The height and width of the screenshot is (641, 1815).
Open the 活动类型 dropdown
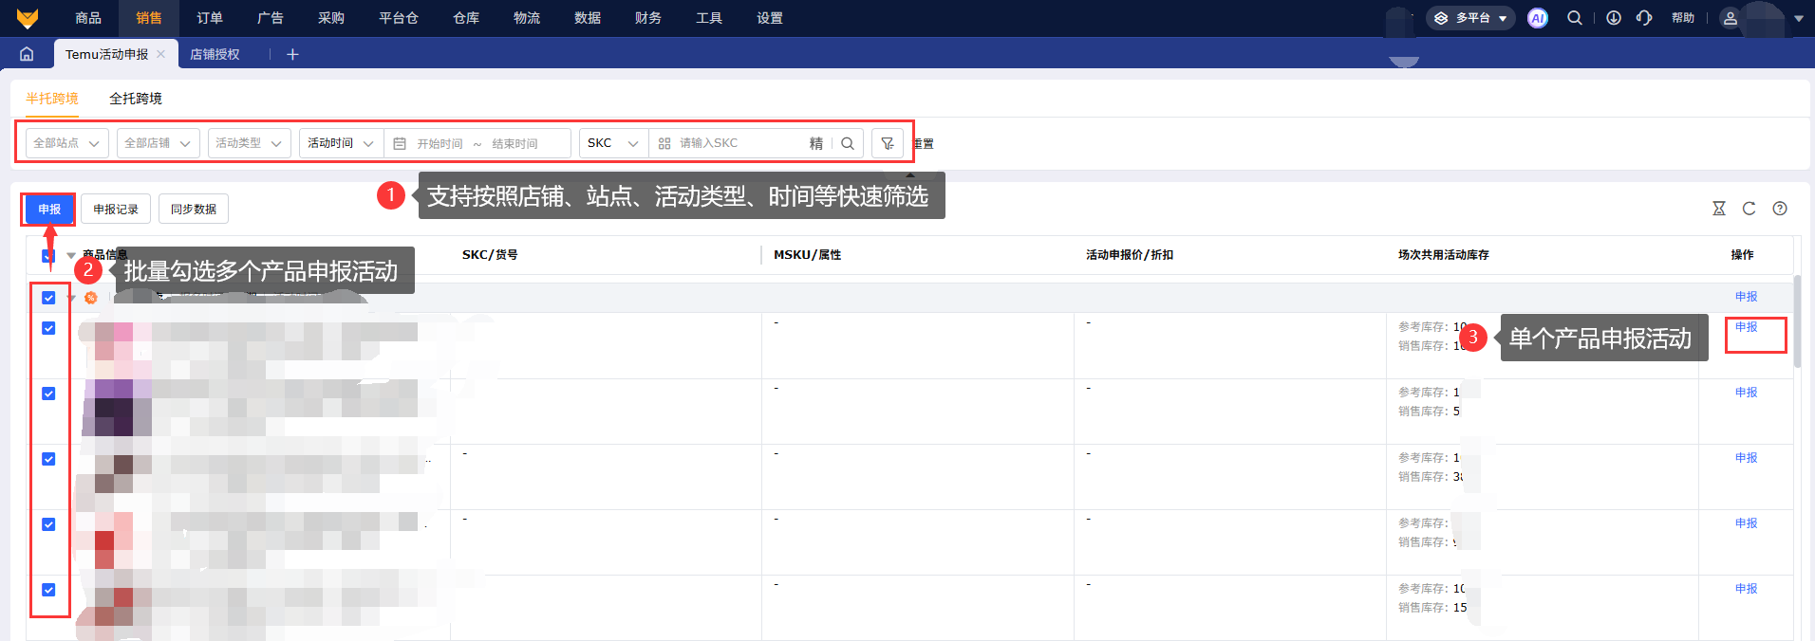pos(250,143)
